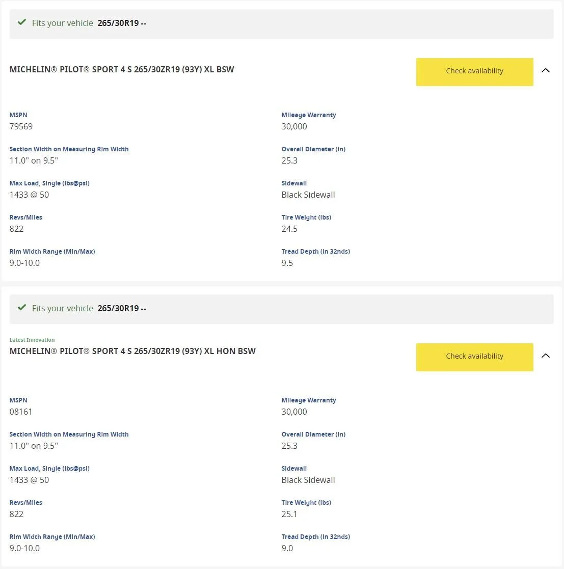Screen dimensions: 564x569
Task: Check availability for the HON BSW tire
Action: [474, 357]
